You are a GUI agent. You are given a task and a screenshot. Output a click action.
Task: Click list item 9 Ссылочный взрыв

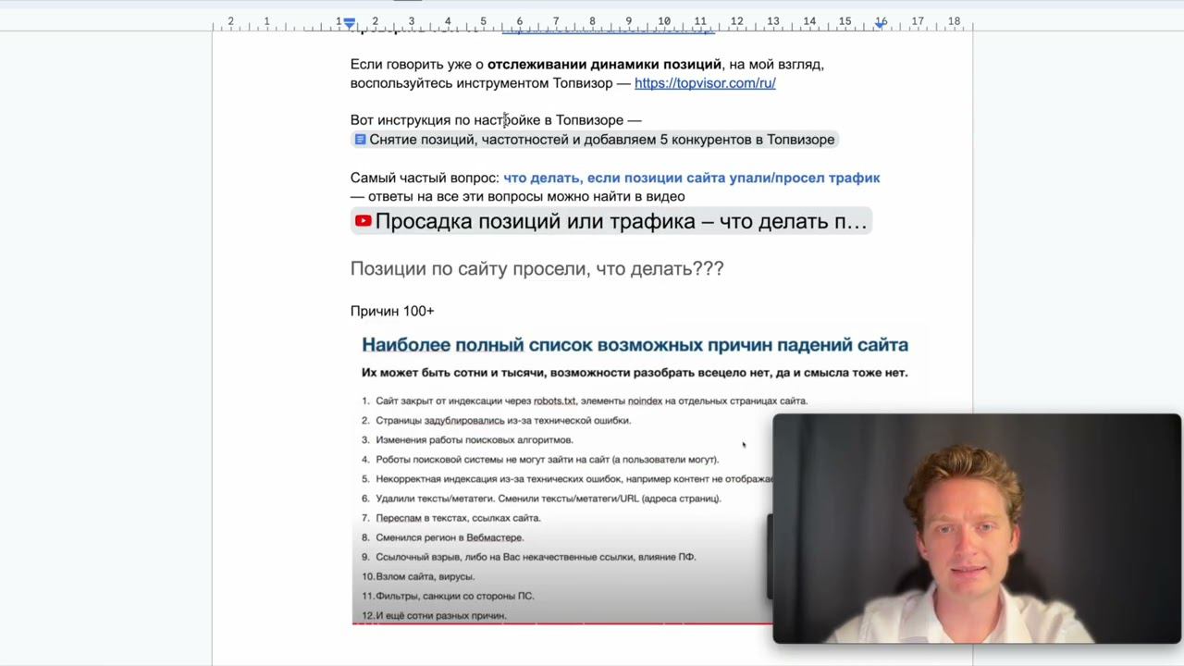[529, 557]
